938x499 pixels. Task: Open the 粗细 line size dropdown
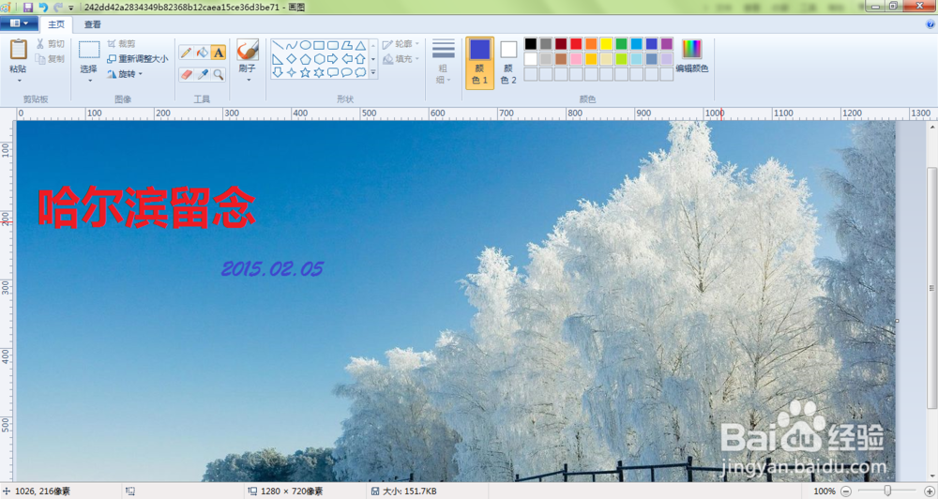(444, 62)
